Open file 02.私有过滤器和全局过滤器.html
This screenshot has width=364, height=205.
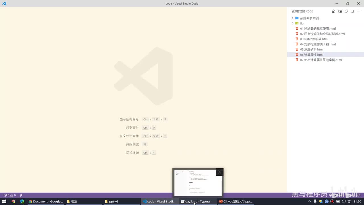(x=325, y=34)
